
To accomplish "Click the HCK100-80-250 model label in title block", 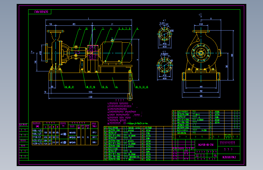I will click(x=206, y=145).
